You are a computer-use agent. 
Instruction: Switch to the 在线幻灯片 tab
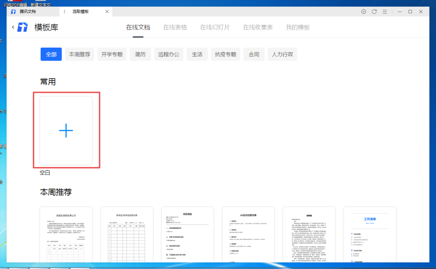[215, 27]
